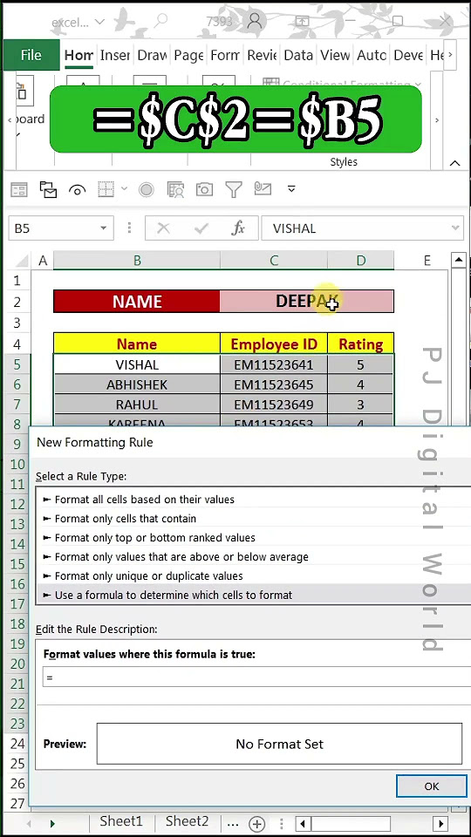The height and width of the screenshot is (837, 471).
Task: Click the fx insert function icon
Action: [x=237, y=228]
